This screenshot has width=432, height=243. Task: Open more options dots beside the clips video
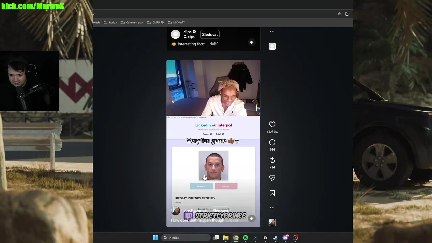point(272,31)
